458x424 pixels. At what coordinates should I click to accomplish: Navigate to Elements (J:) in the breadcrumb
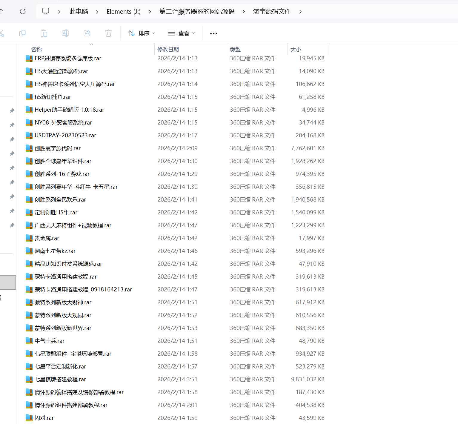[124, 12]
